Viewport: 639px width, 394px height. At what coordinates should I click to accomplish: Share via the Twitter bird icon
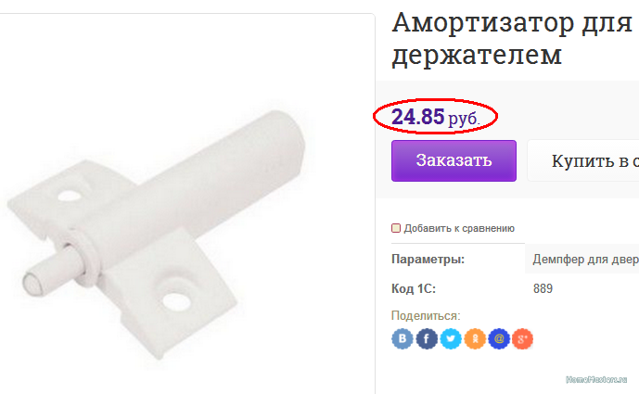[x=451, y=338]
